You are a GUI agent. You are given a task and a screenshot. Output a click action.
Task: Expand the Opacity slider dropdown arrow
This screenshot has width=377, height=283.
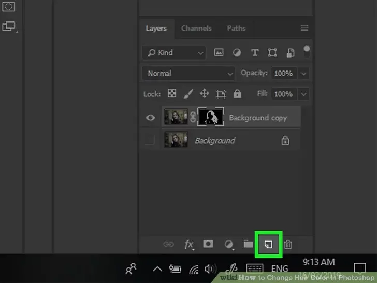(303, 74)
